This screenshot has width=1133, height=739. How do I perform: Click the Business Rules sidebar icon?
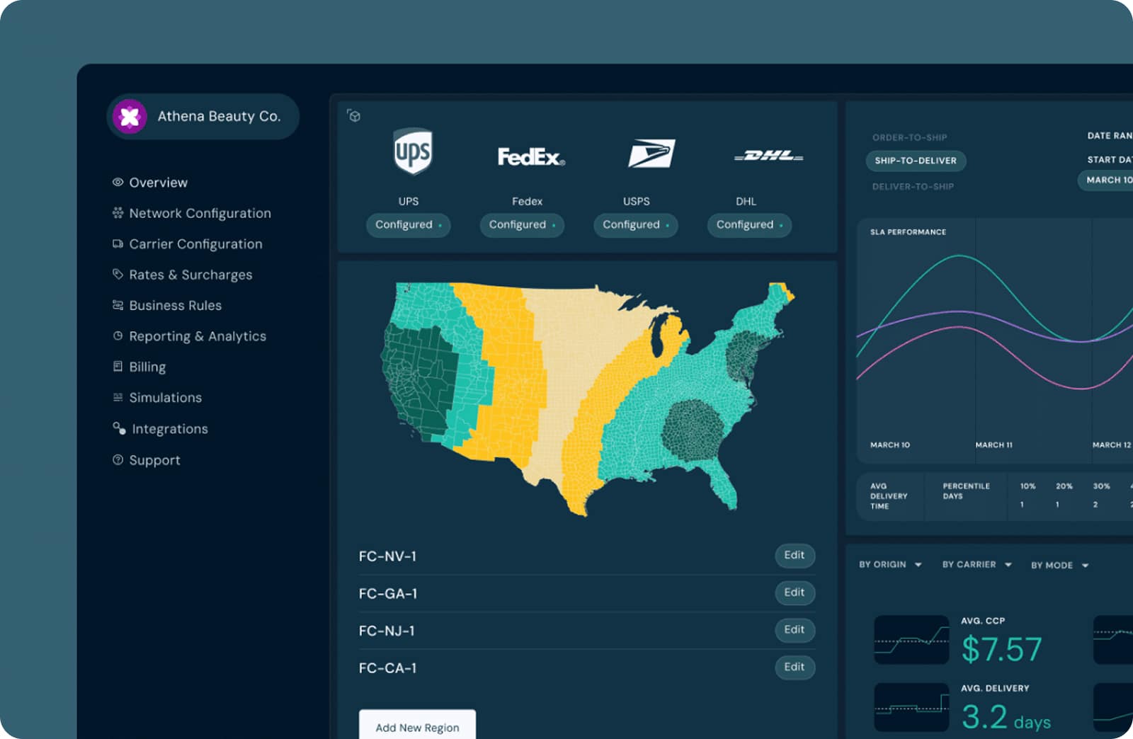coord(118,305)
